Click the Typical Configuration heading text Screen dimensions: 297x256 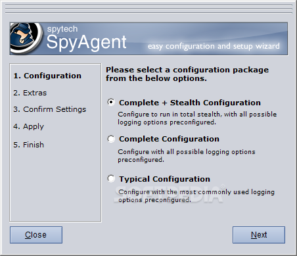164,179
